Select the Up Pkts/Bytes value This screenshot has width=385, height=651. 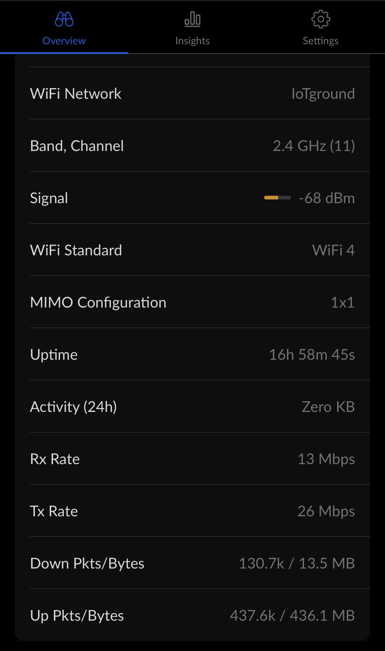(292, 616)
